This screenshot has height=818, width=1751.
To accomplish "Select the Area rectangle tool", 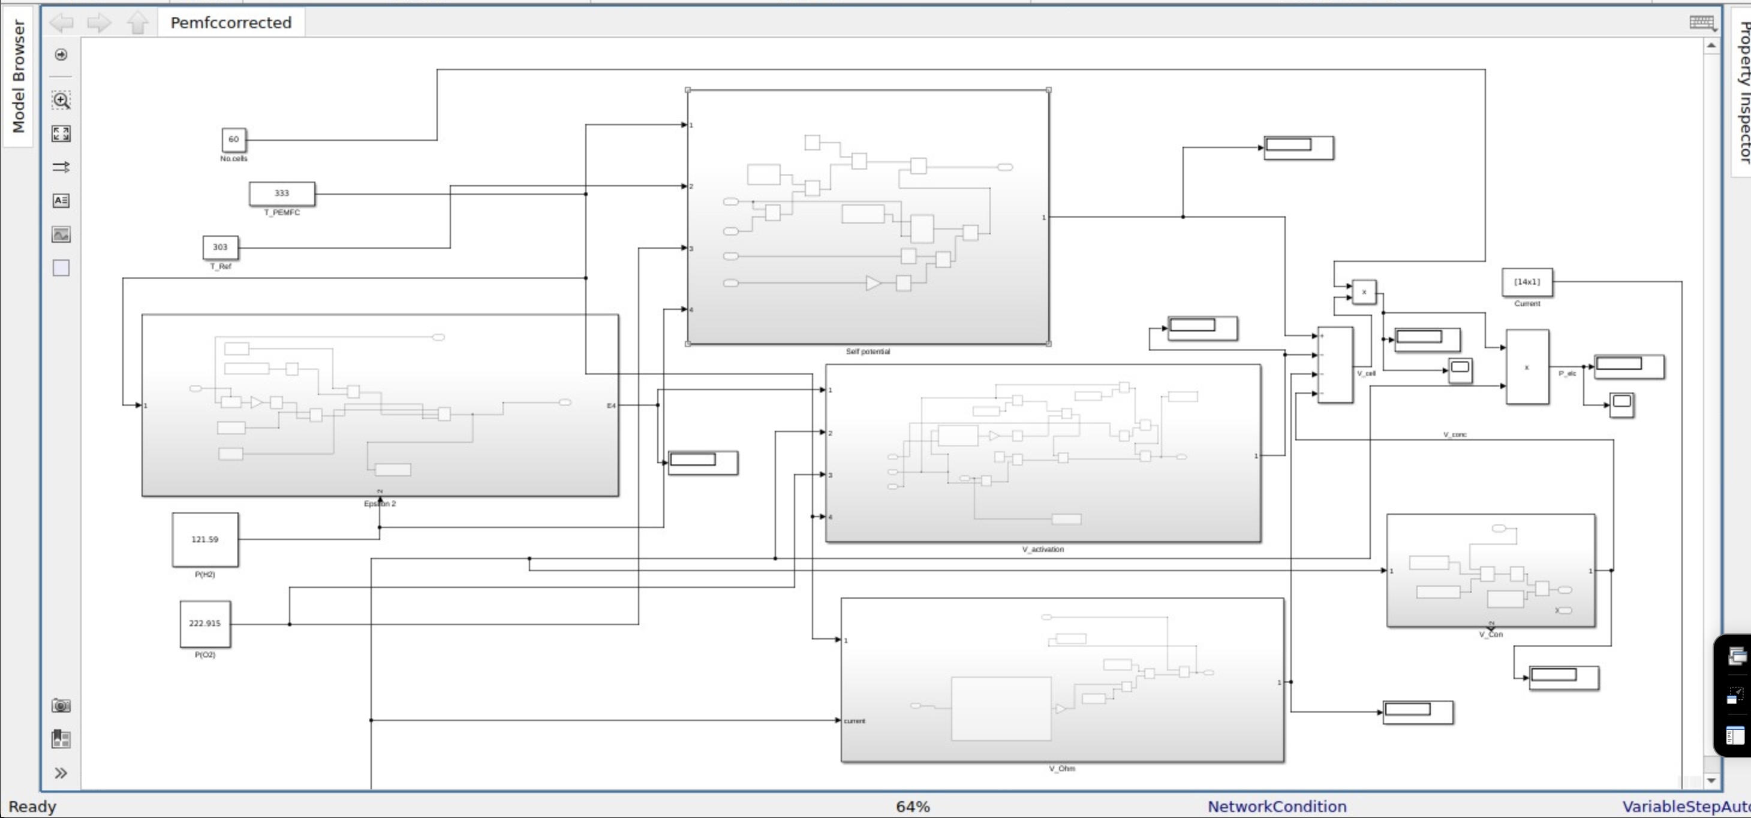I will [61, 268].
